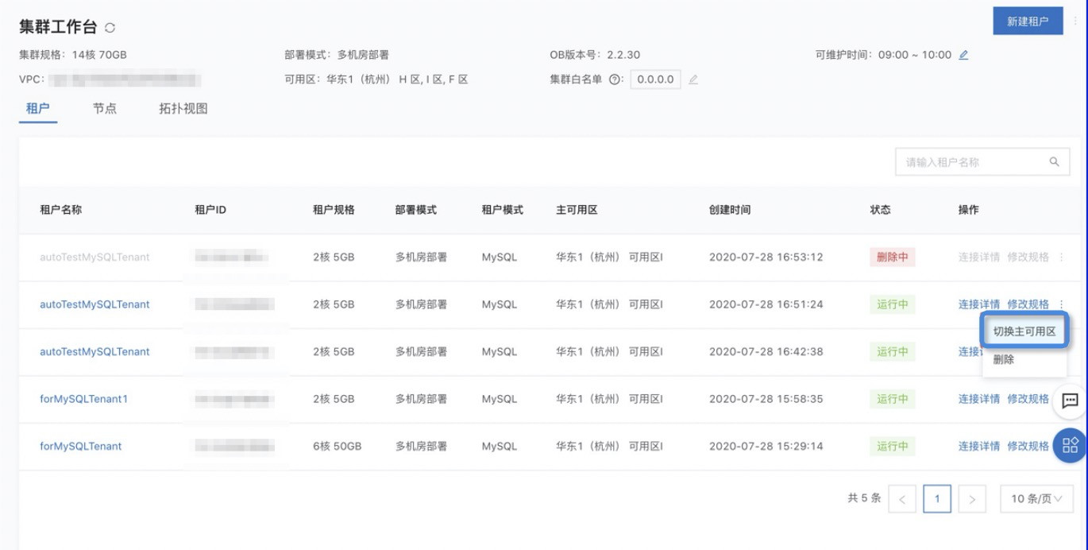Click the search magnifier in tenant search box
This screenshot has height=550, width=1088.
click(x=1054, y=162)
